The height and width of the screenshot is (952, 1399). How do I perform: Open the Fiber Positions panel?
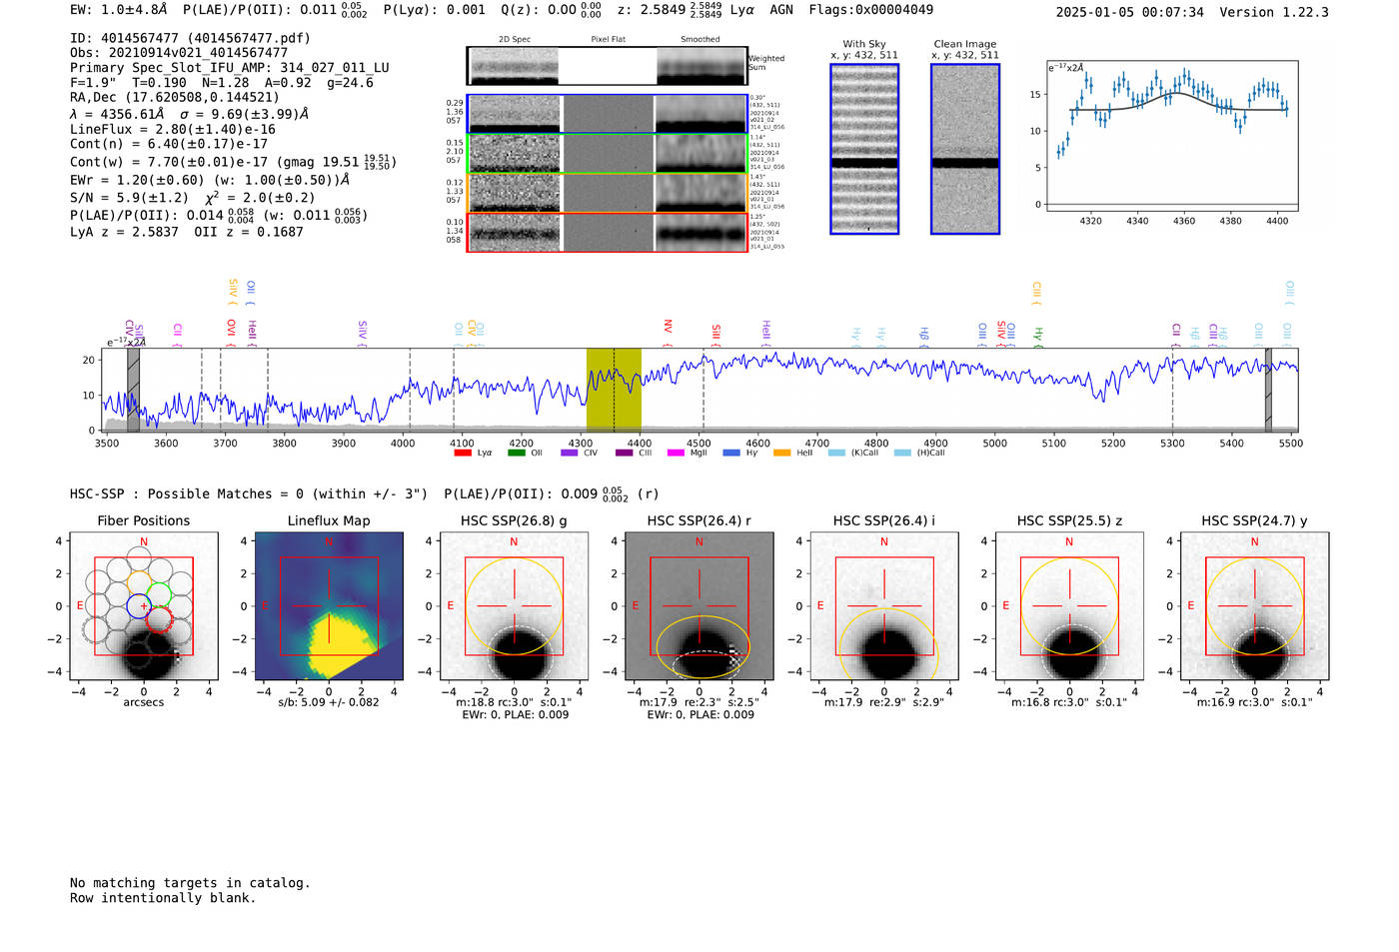click(143, 607)
